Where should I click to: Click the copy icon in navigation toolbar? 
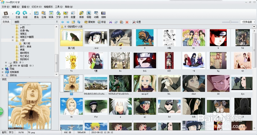[x=116, y=22]
